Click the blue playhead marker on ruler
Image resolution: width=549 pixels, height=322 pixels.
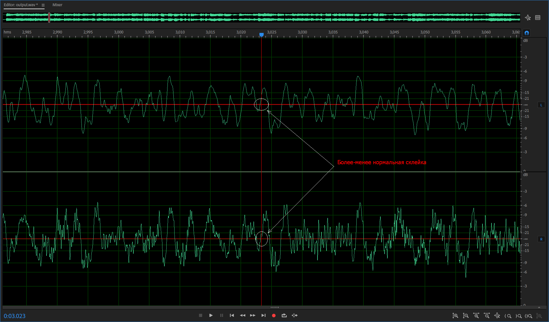(x=261, y=35)
